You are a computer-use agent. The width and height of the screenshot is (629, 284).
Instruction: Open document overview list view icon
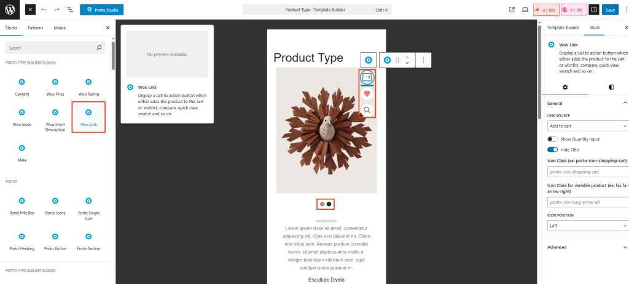(69, 10)
